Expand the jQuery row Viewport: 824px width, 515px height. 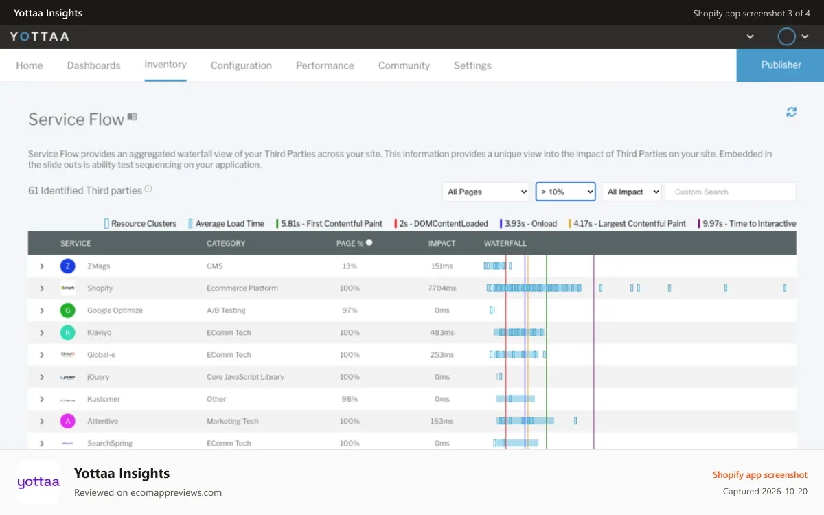pos(42,377)
